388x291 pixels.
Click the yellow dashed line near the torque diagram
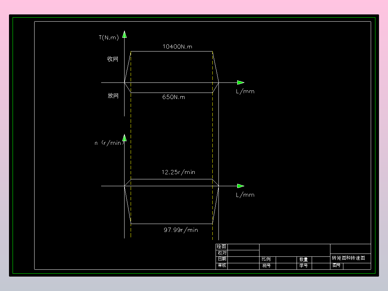[212, 72]
